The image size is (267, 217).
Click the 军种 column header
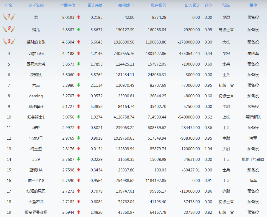pyautogui.click(x=253, y=5)
